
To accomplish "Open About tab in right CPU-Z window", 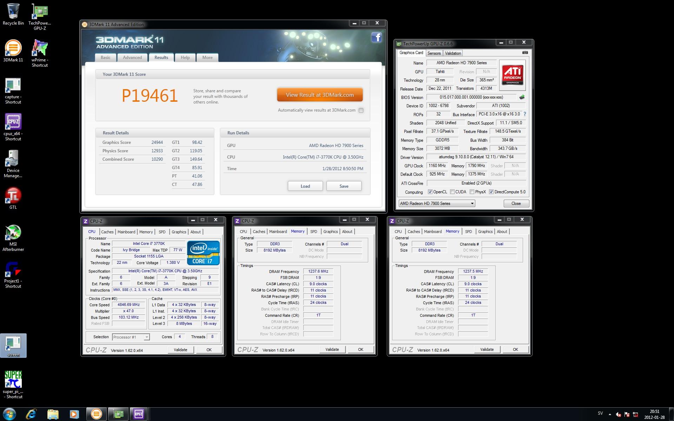I will pyautogui.click(x=502, y=232).
